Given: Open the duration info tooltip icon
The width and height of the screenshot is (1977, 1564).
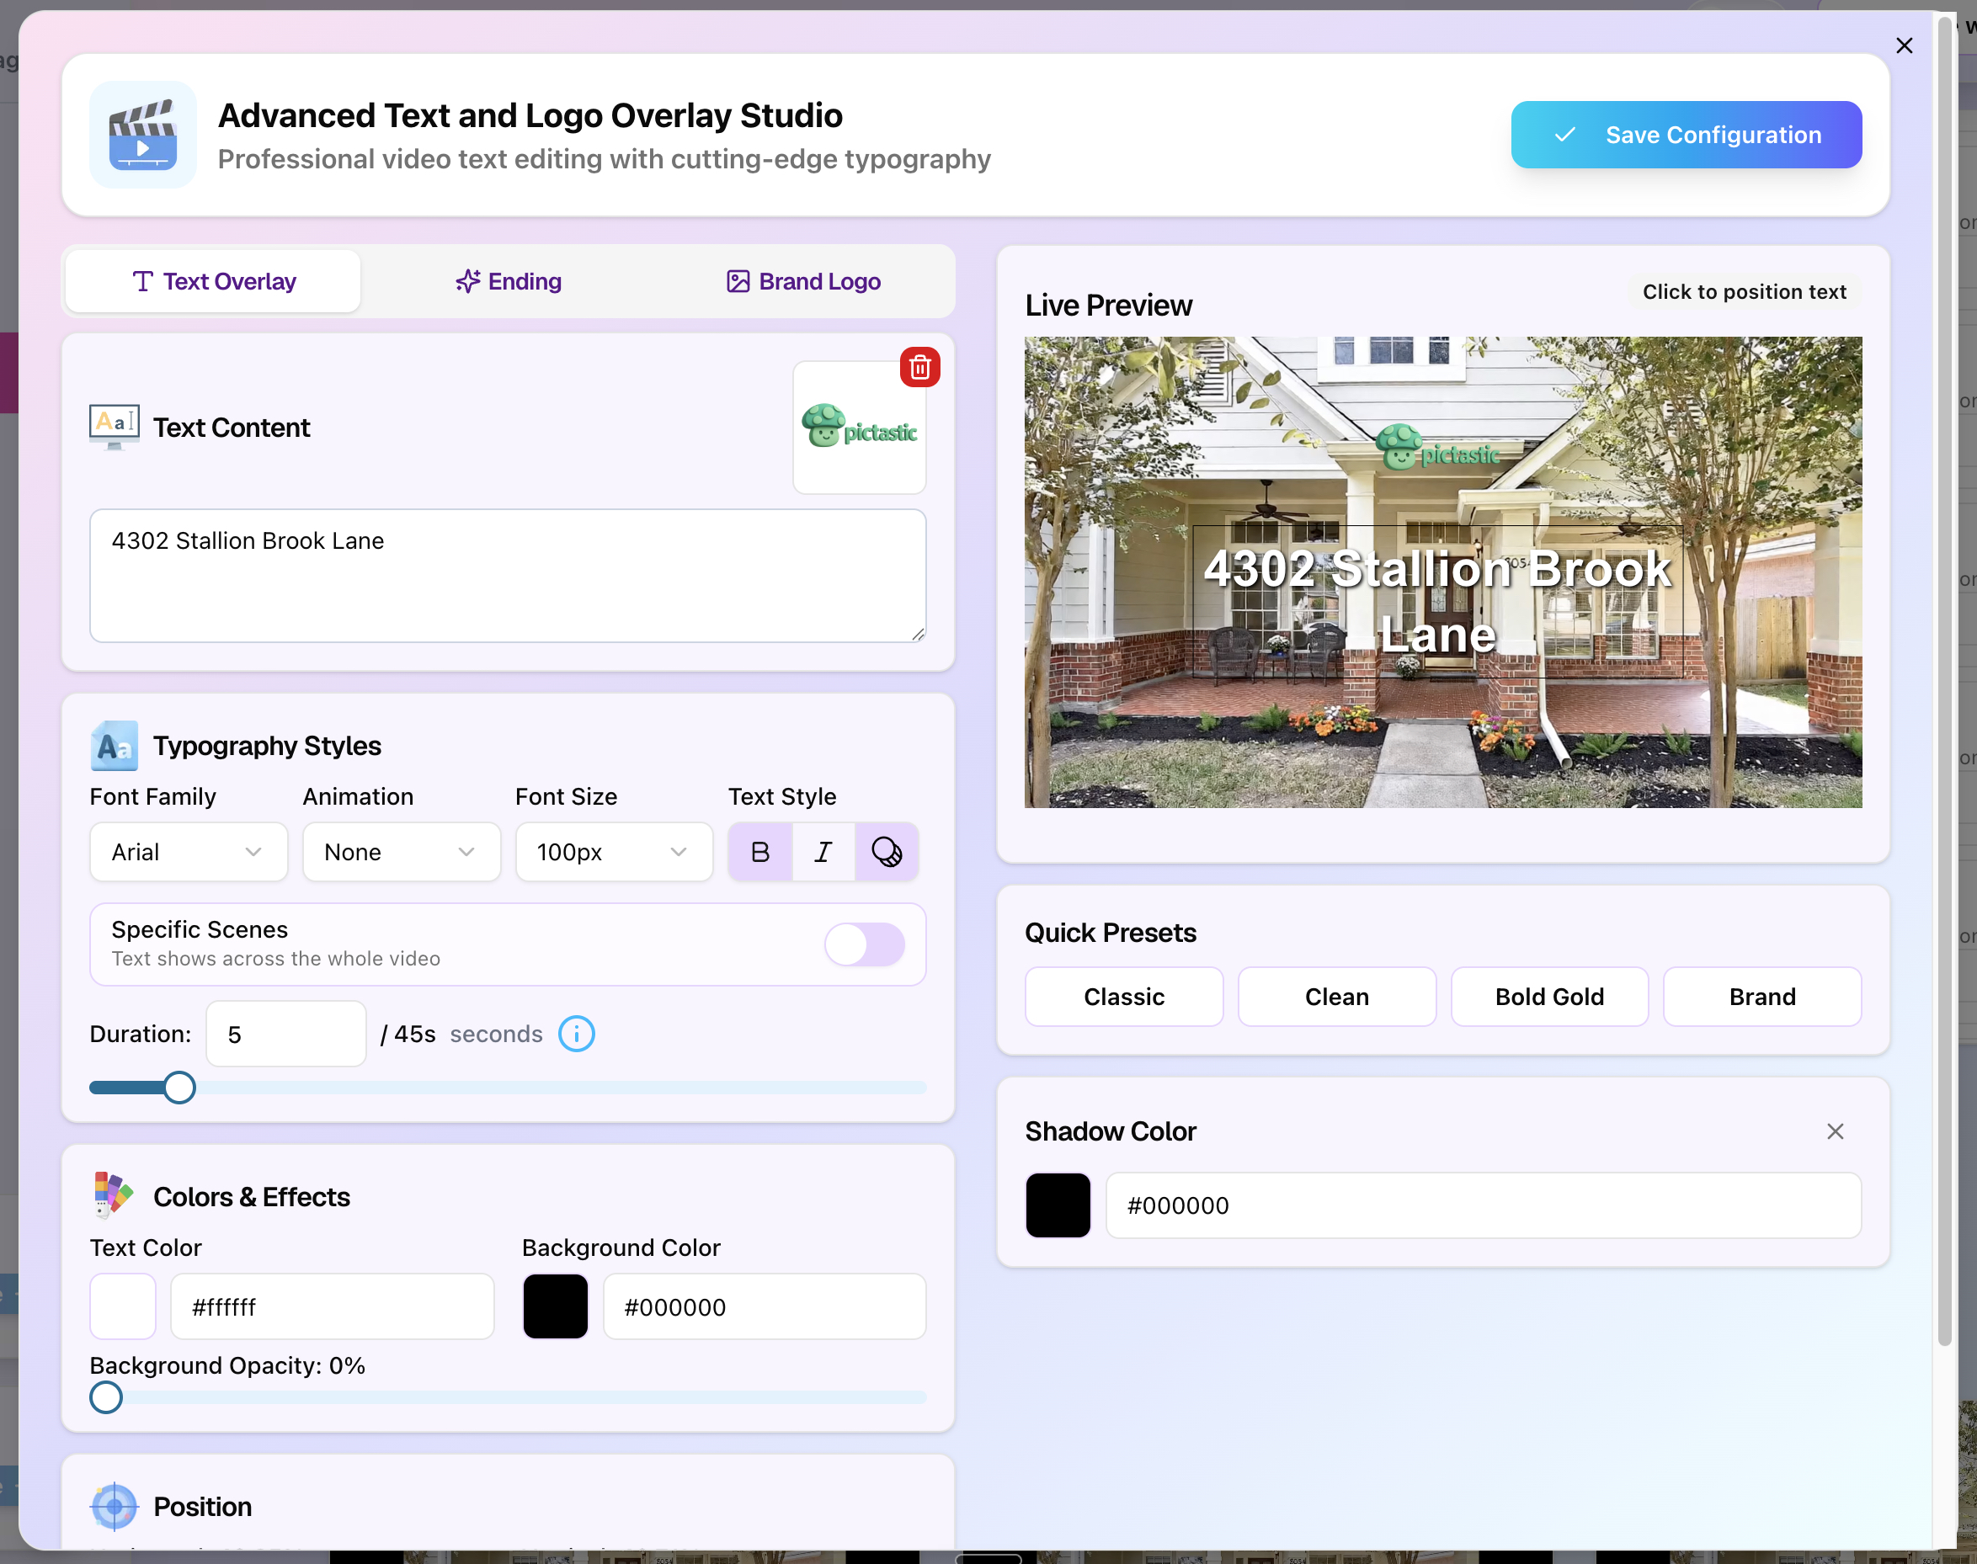Looking at the screenshot, I should point(577,1034).
